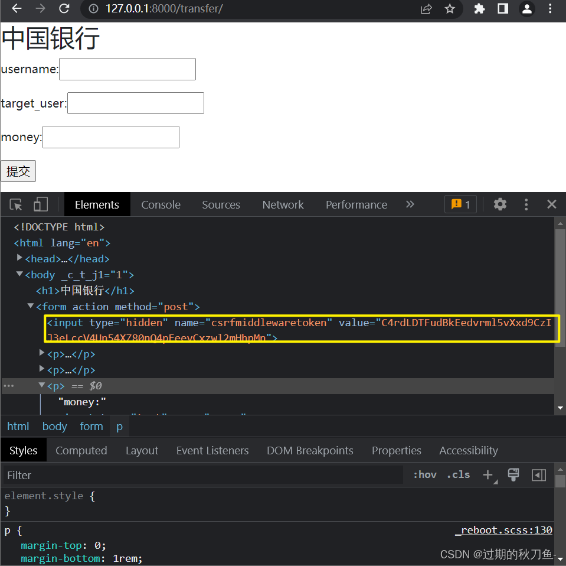Focus the target_user input field
This screenshot has width=566, height=566.
[136, 103]
